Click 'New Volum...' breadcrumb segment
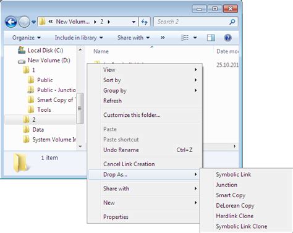This screenshot has width=293, height=233. pos(73,22)
